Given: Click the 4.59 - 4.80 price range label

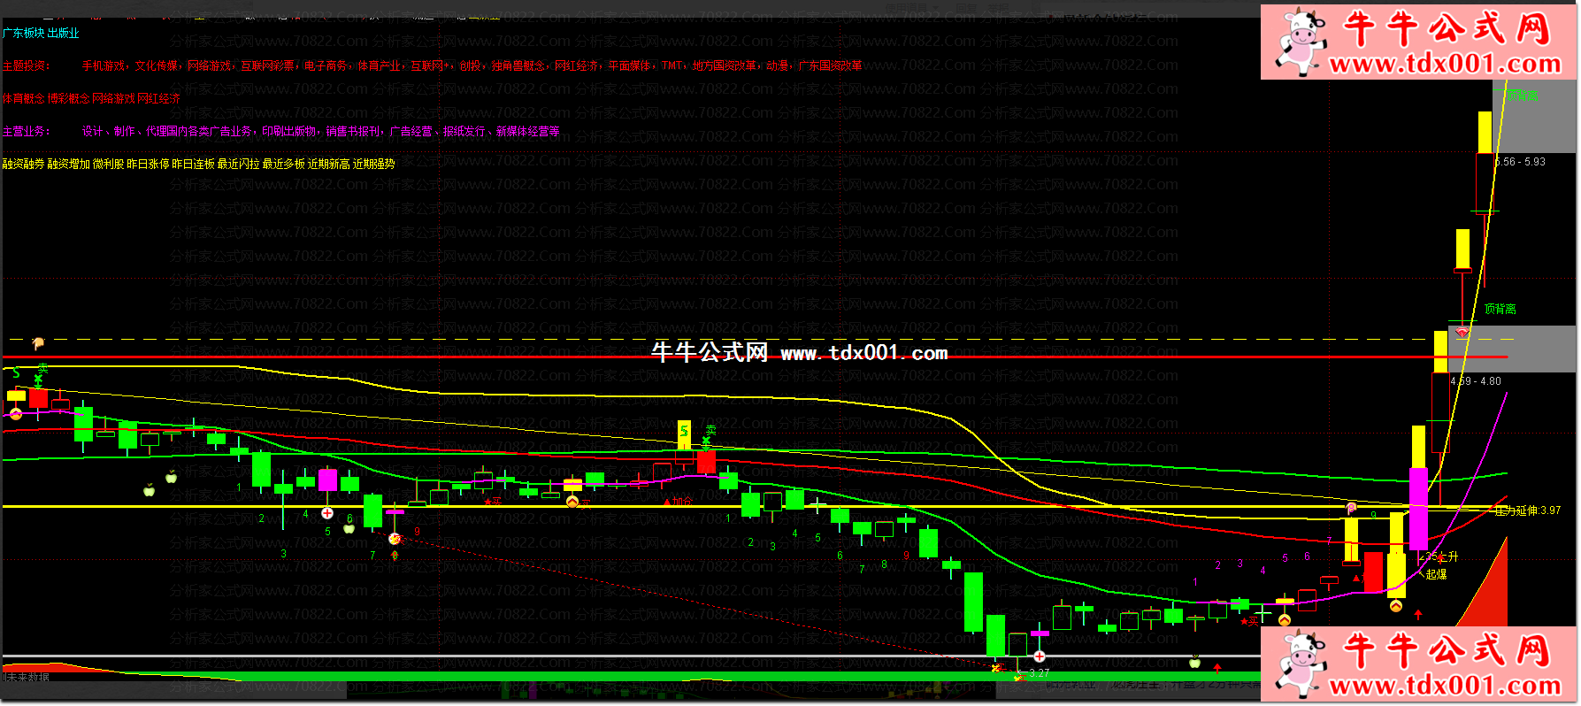Looking at the screenshot, I should (1476, 381).
